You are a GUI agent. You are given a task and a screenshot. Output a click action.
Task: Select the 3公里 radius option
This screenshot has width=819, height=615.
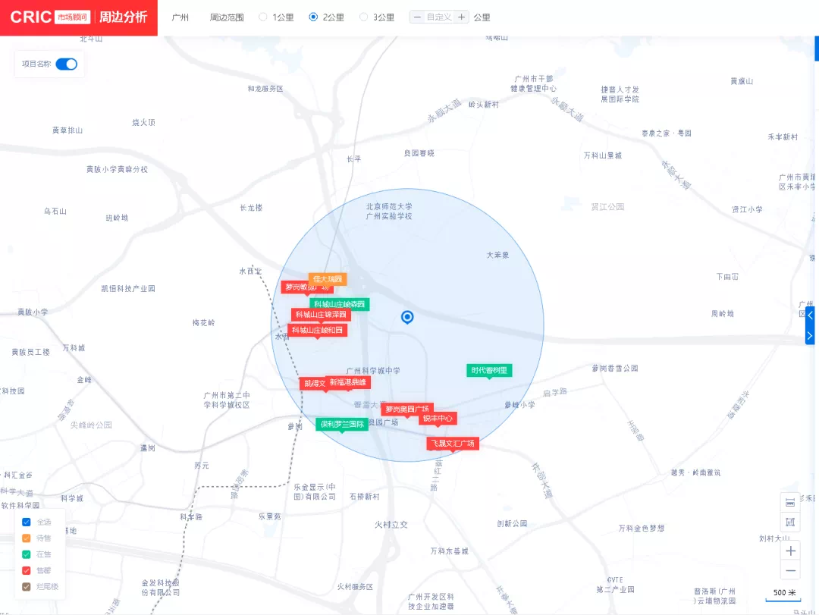click(x=364, y=17)
